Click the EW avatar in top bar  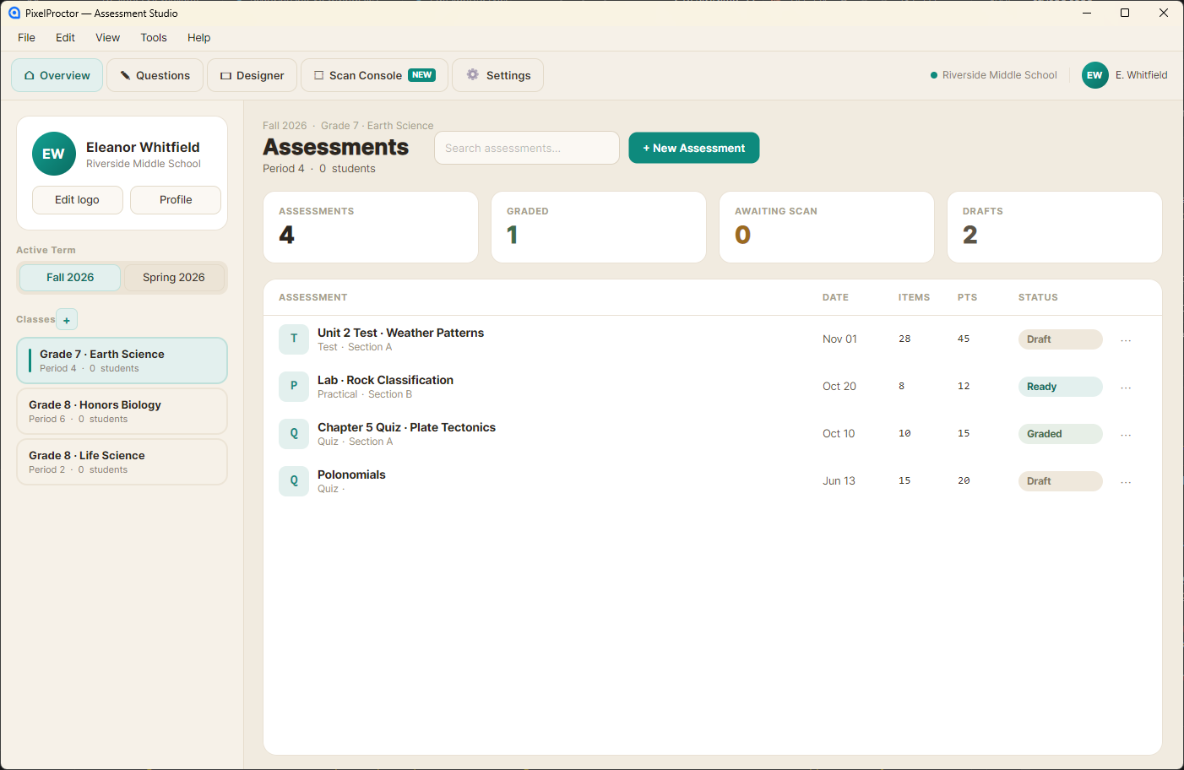pos(1094,75)
